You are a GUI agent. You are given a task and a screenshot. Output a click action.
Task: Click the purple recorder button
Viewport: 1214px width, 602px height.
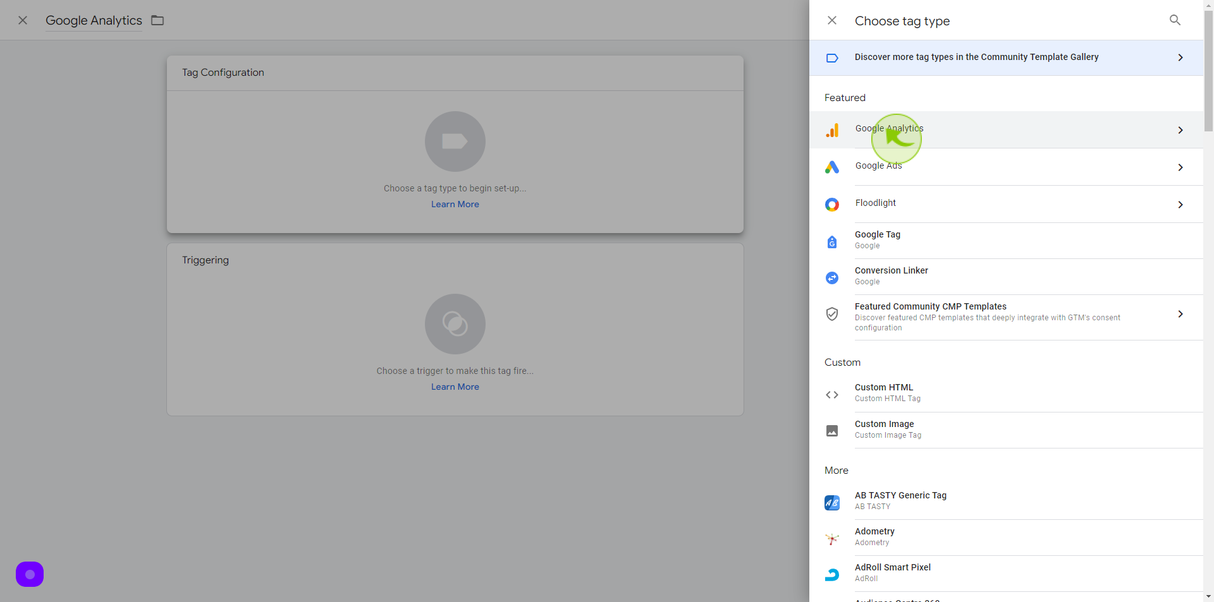click(x=30, y=574)
